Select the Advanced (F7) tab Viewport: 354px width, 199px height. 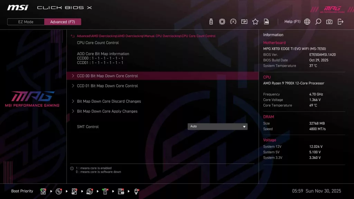coord(63,21)
